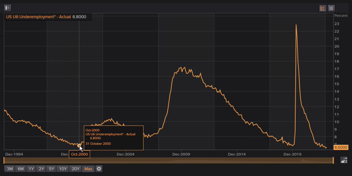
Task: Select the 3M time range
Action: tap(10, 169)
